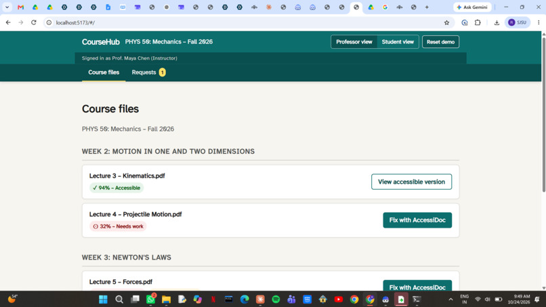
Task: Open browser Downloads icon
Action: [497, 22]
